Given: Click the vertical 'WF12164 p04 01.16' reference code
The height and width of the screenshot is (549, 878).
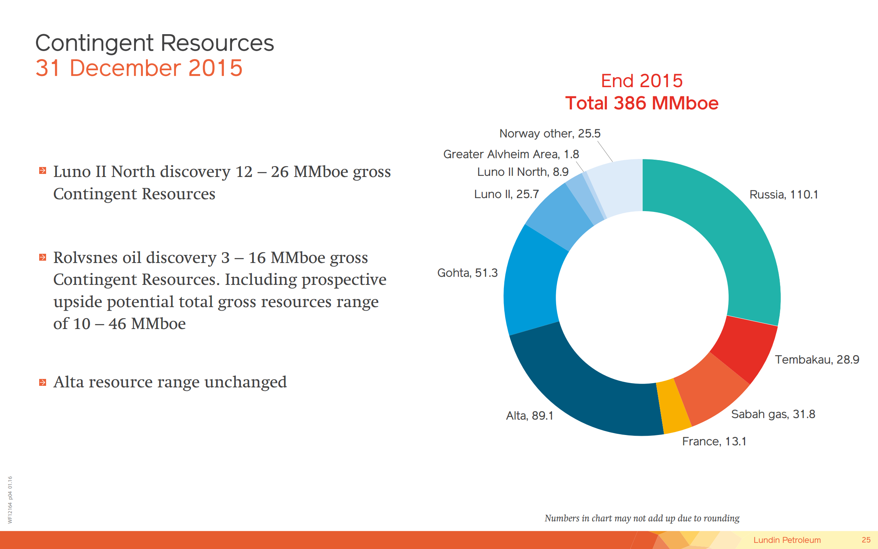Looking at the screenshot, I should point(10,500).
